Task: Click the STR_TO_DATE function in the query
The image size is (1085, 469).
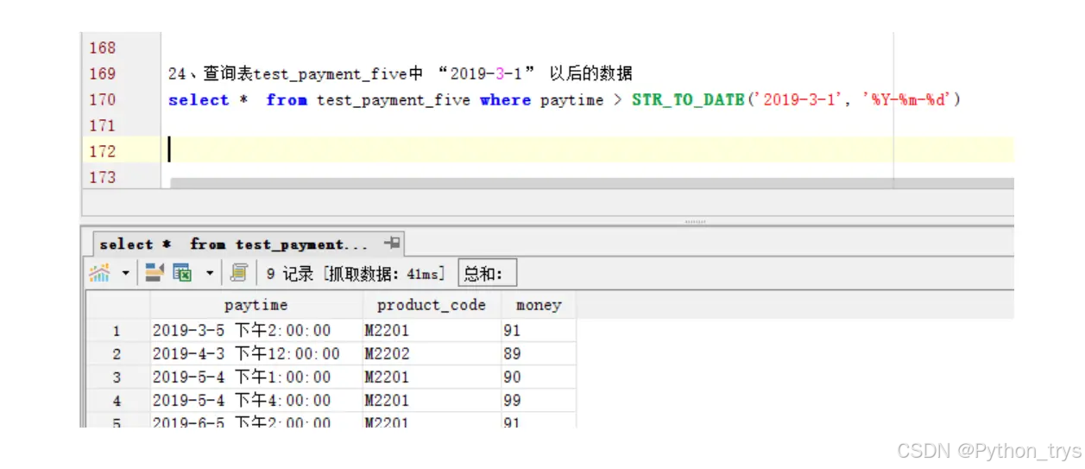Action: [688, 99]
